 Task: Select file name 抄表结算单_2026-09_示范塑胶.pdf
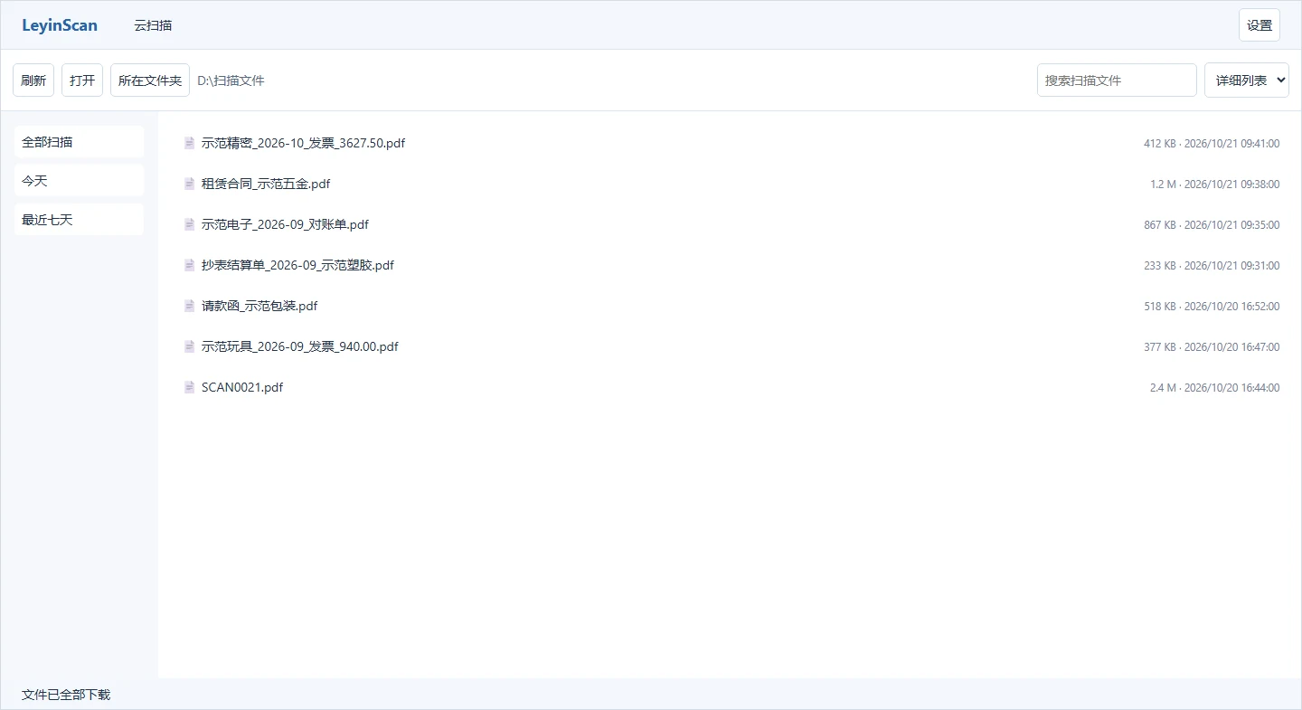(x=297, y=265)
